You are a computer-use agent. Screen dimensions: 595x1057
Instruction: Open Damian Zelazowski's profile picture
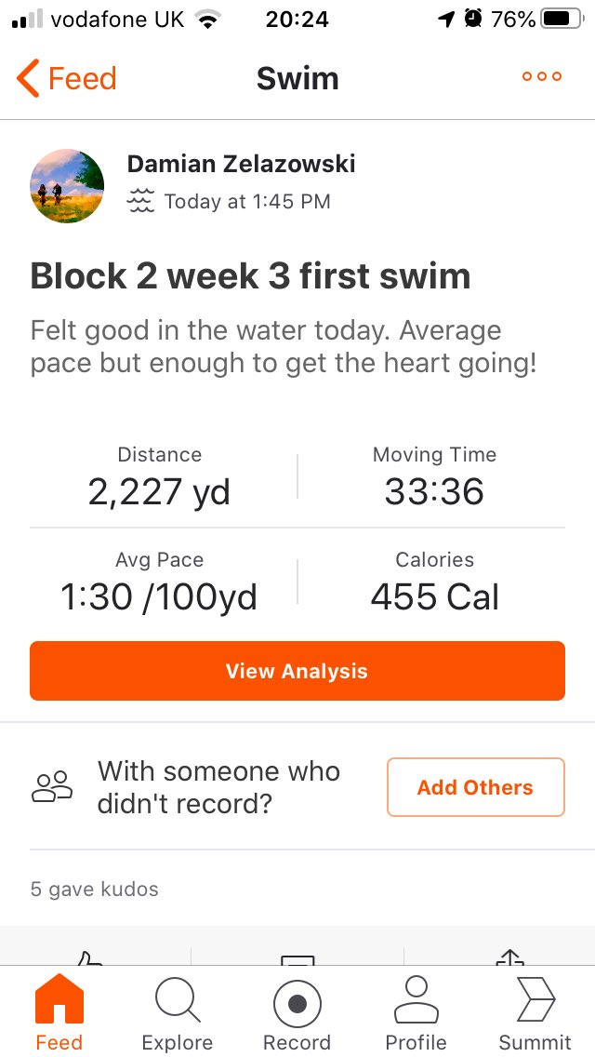click(67, 186)
